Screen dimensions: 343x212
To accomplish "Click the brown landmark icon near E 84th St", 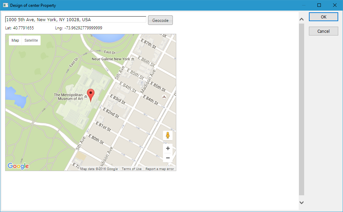I will (x=164, y=97).
